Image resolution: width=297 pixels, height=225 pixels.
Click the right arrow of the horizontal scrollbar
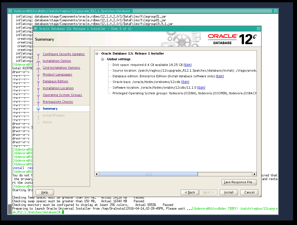(255, 174)
